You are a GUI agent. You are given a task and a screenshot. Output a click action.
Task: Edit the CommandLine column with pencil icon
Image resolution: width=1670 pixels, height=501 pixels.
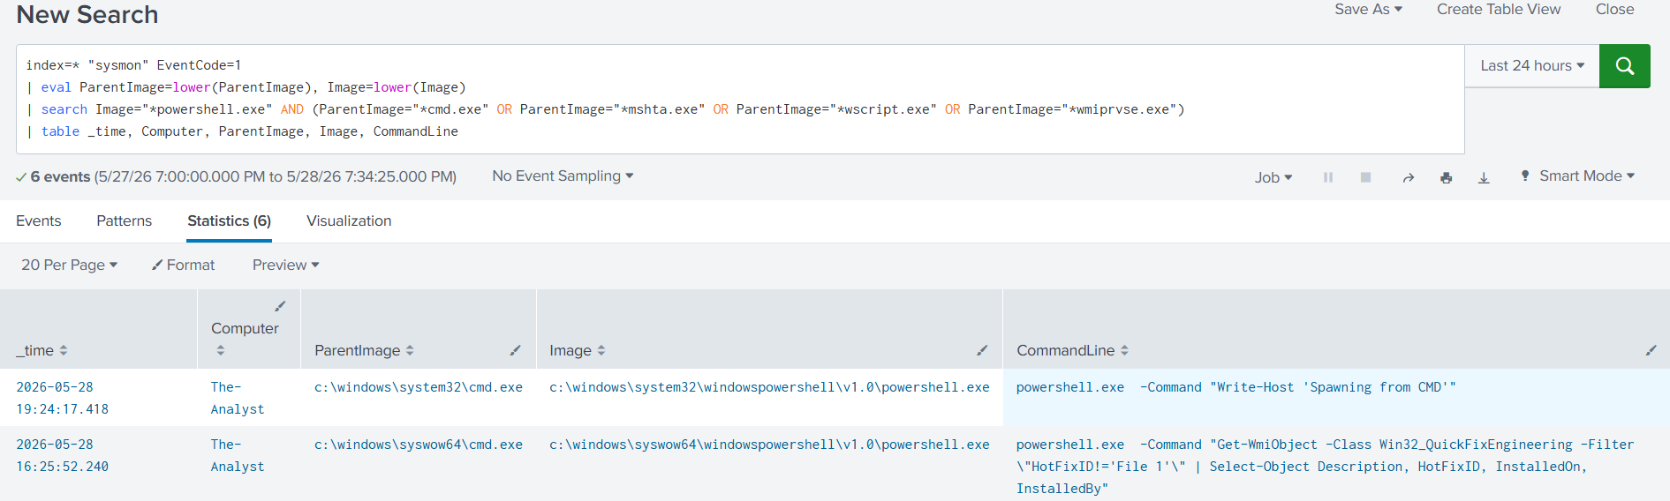[x=1651, y=350]
